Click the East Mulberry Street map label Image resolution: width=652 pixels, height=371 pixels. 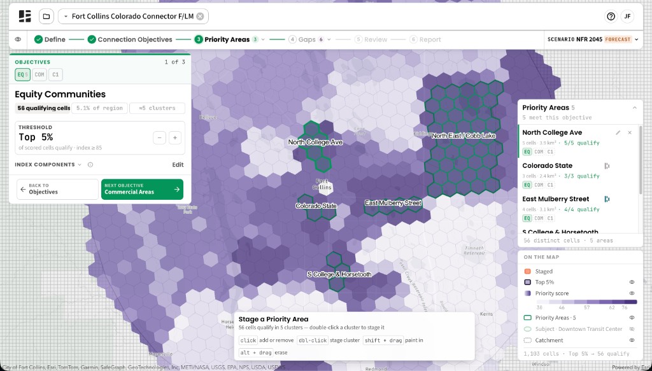pos(393,203)
